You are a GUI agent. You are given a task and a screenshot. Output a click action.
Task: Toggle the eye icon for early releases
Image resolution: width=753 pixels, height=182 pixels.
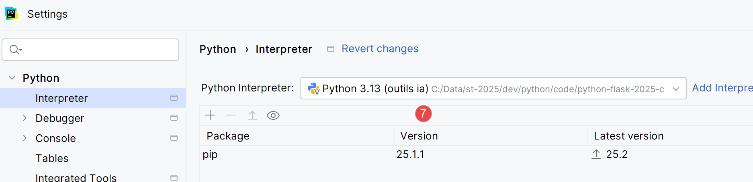[x=273, y=115]
